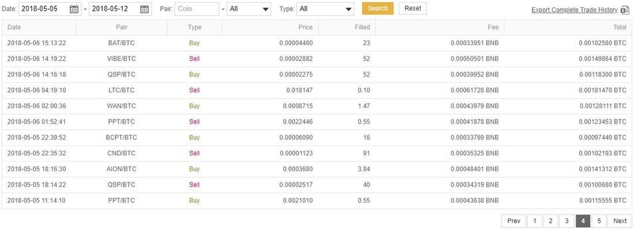This screenshot has width=638, height=241.
Task: Click the Excel export icon
Action: pyautogui.click(x=625, y=10)
